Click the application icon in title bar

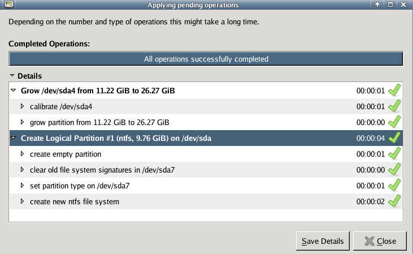coord(8,5)
